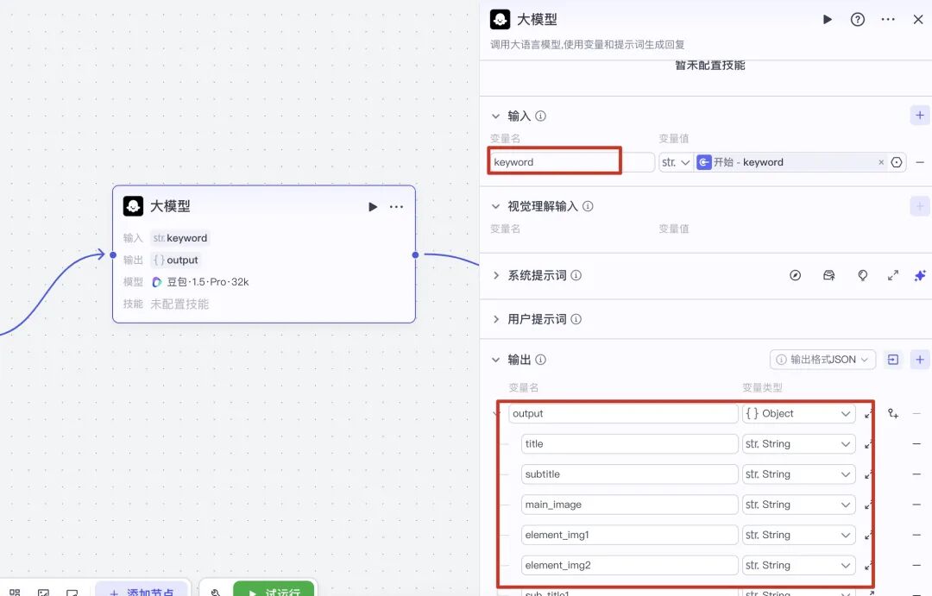Image resolution: width=932 pixels, height=596 pixels.
Task: Open the three-dot menu on the 大模型 node
Action: pos(396,206)
